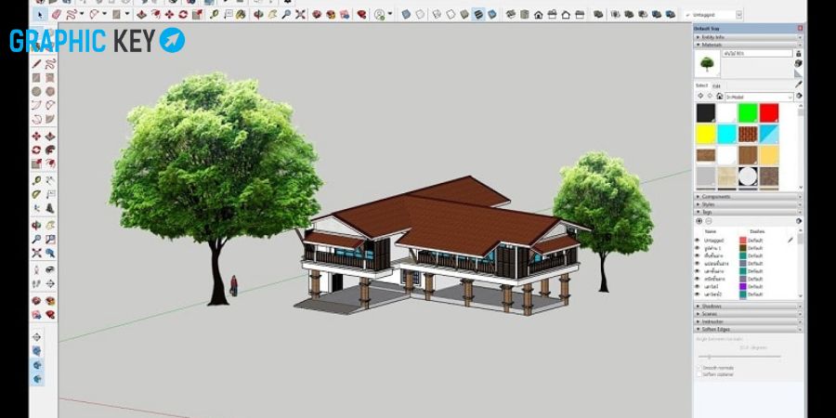Sort tags by the Name column
The height and width of the screenshot is (418, 836).
pos(711,231)
